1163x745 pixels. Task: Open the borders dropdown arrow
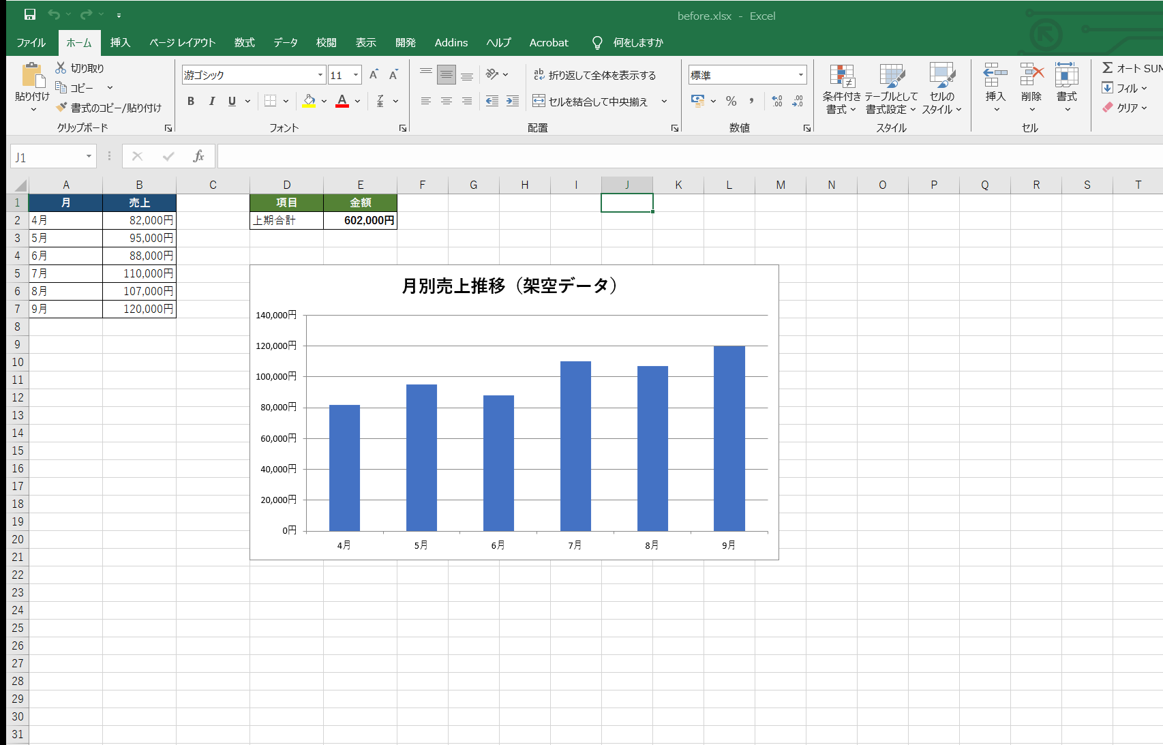tap(286, 101)
